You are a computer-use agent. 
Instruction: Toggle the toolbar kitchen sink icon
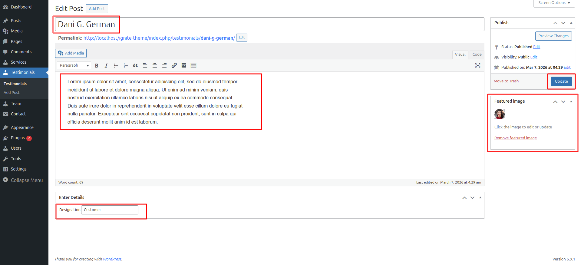point(193,65)
